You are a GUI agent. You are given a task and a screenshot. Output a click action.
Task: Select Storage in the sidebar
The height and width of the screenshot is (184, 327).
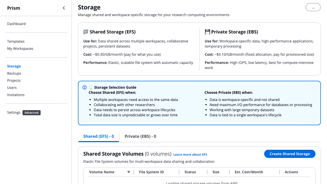(14, 66)
